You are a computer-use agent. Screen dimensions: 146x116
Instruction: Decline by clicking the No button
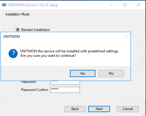tap(111, 73)
